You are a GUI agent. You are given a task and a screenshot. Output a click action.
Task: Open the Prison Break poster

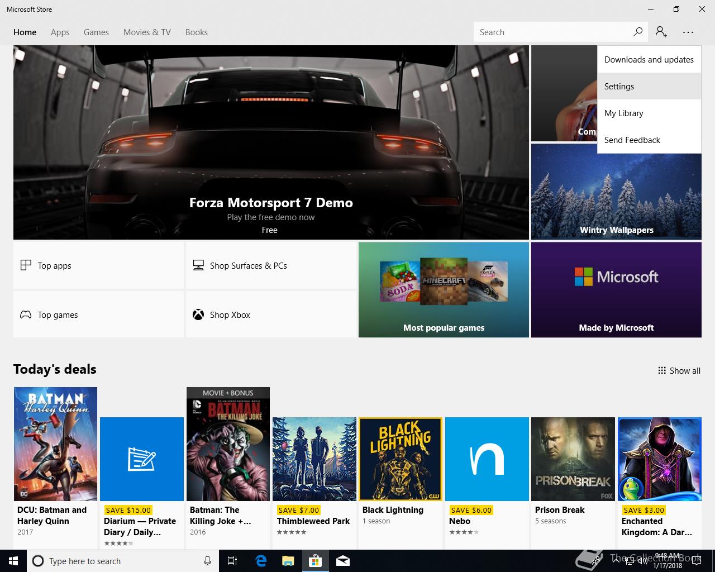point(573,459)
